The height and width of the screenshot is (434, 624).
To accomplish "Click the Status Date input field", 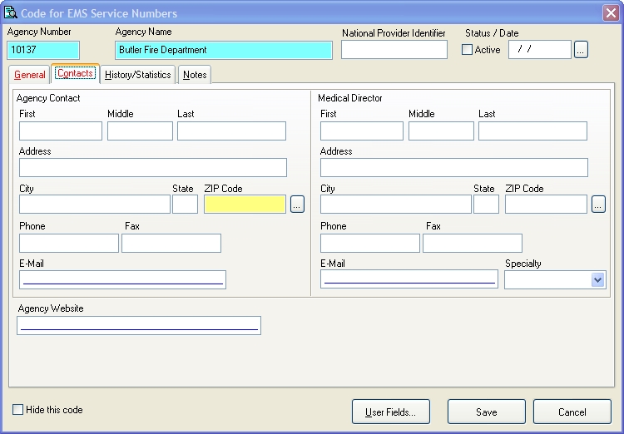I will click(540, 50).
